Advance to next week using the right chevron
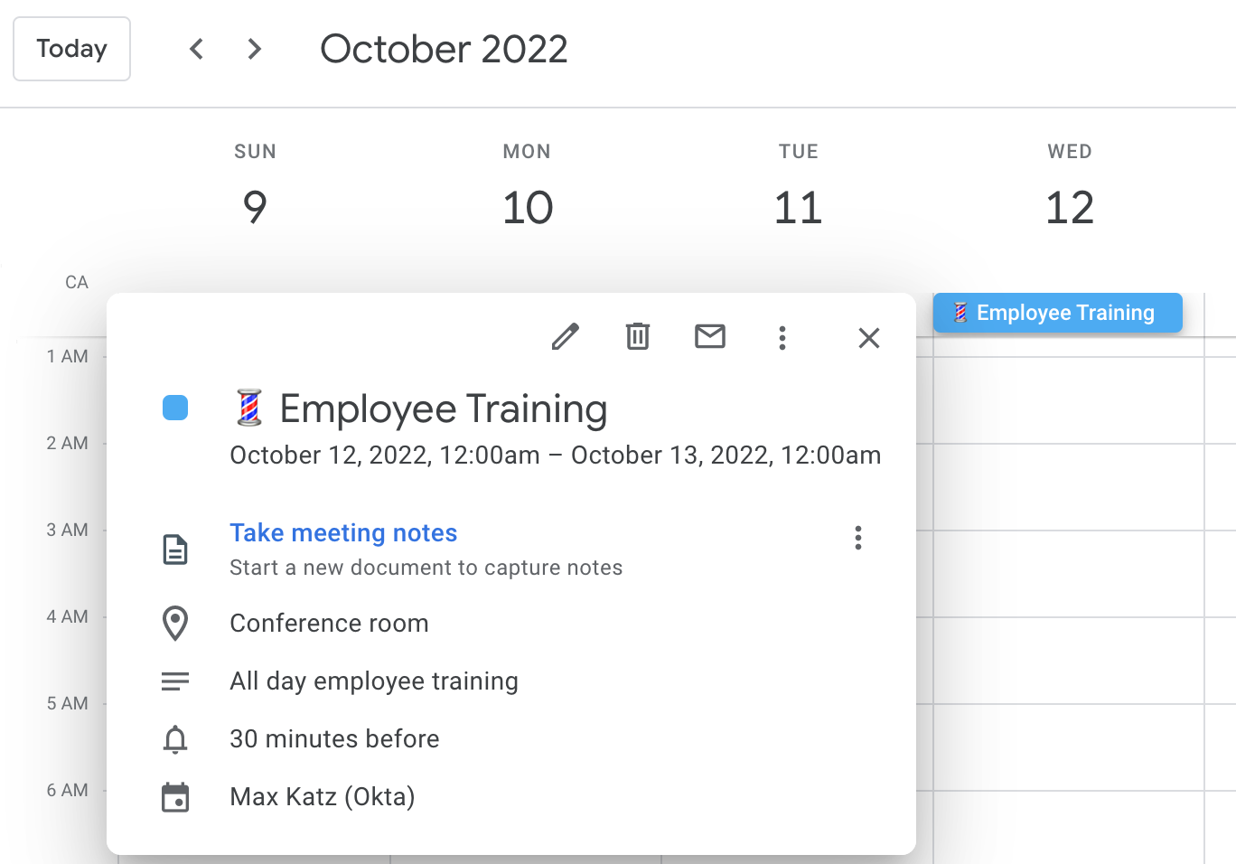 tap(254, 49)
